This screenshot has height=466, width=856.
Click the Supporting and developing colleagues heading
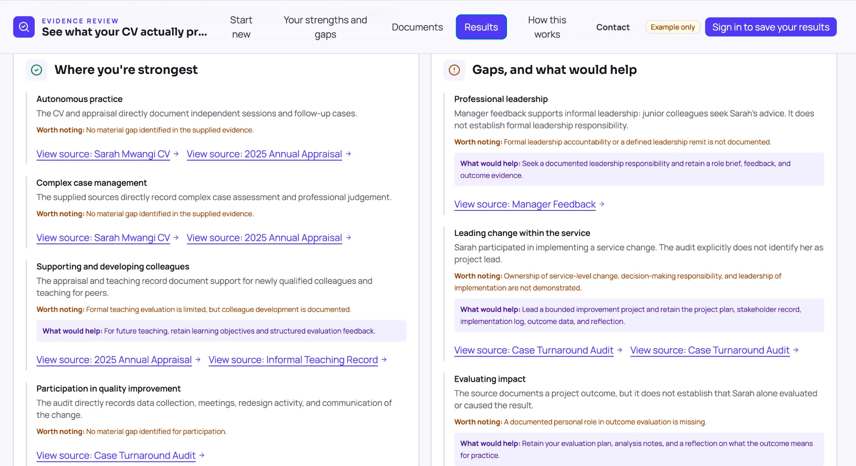[113, 266]
